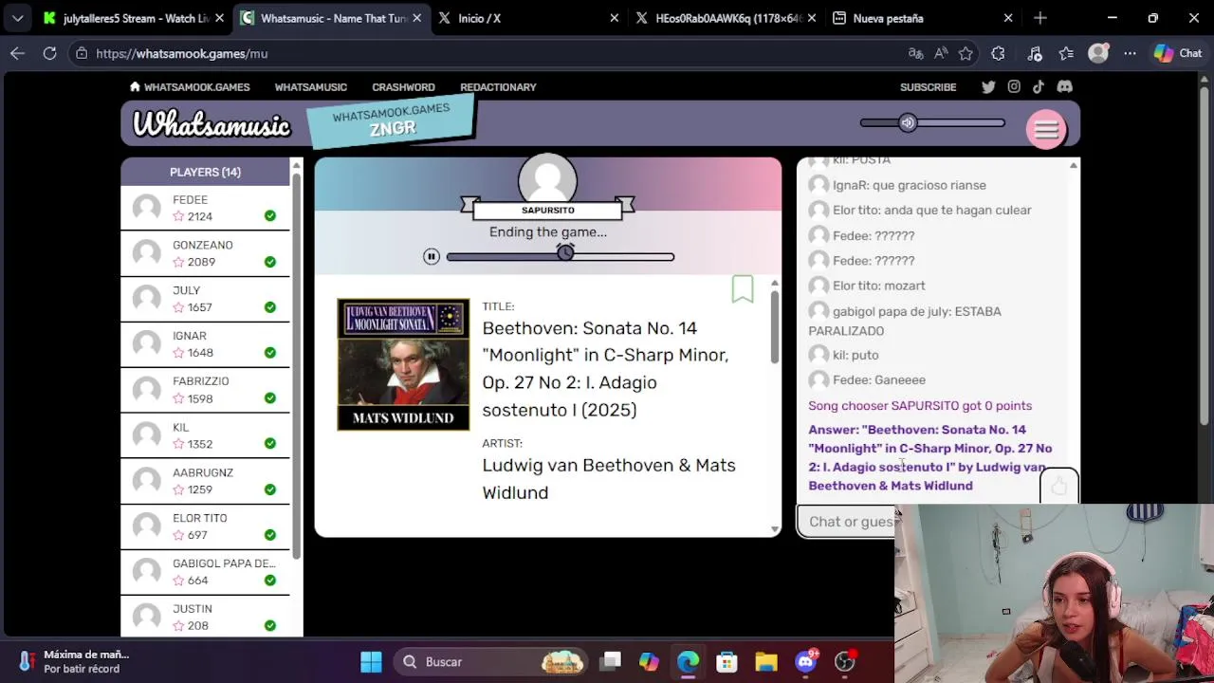Select player ELOR TITO in the players list
1214x683 pixels.
click(205, 526)
